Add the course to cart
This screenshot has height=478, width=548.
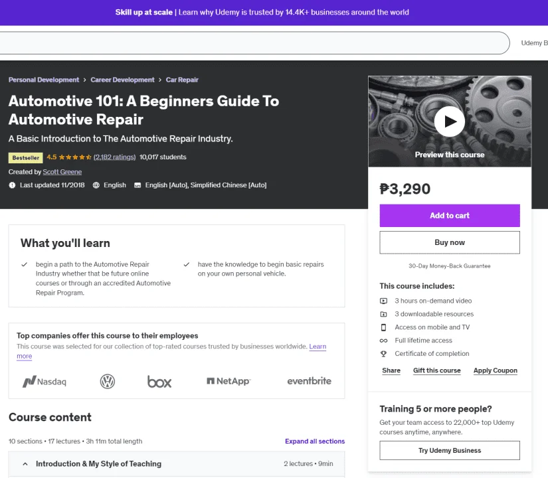(450, 216)
